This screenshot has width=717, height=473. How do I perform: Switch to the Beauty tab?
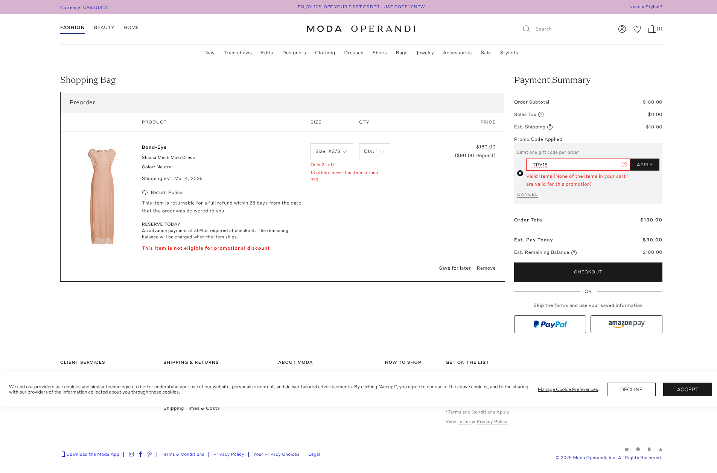point(104,27)
